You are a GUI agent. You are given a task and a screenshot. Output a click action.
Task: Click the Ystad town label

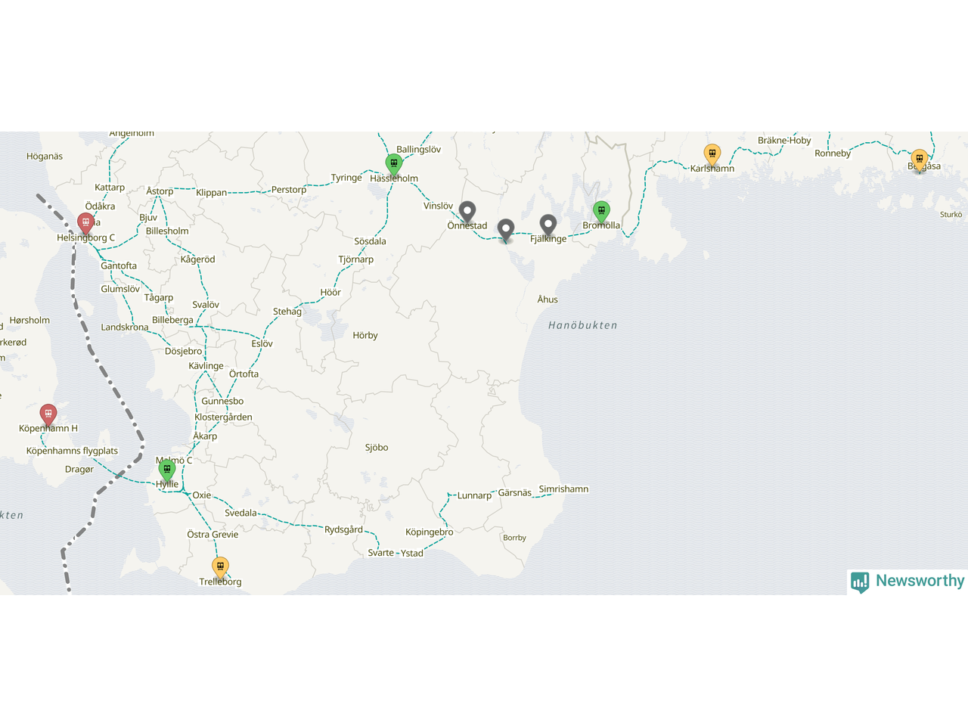(x=412, y=554)
